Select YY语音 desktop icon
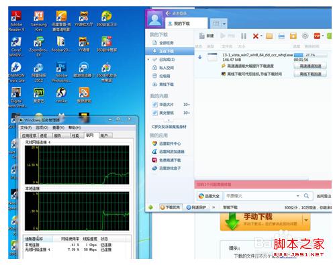 point(84,44)
